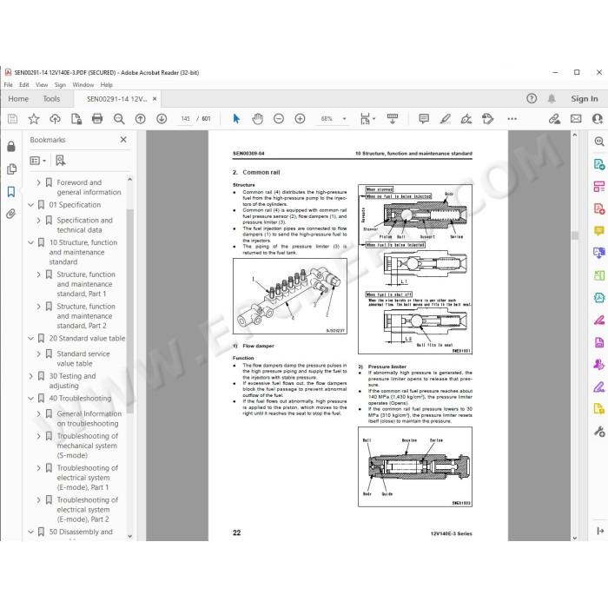This screenshot has height=608, width=608.
Task: Open Specification and technical data bookmark
Action: click(x=84, y=225)
